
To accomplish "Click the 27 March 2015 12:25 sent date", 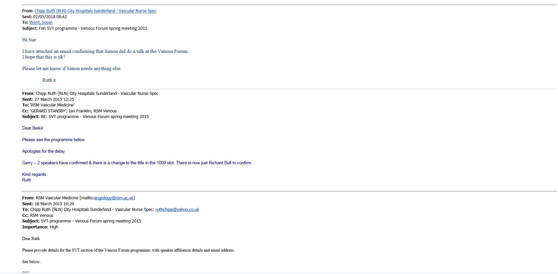I will [54, 99].
